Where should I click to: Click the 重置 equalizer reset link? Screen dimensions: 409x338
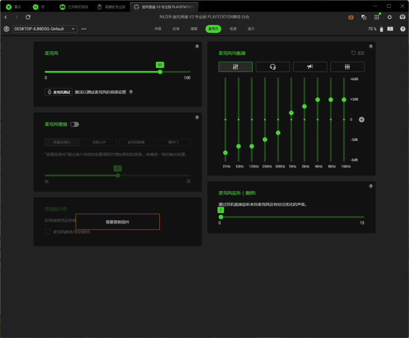[x=357, y=53]
